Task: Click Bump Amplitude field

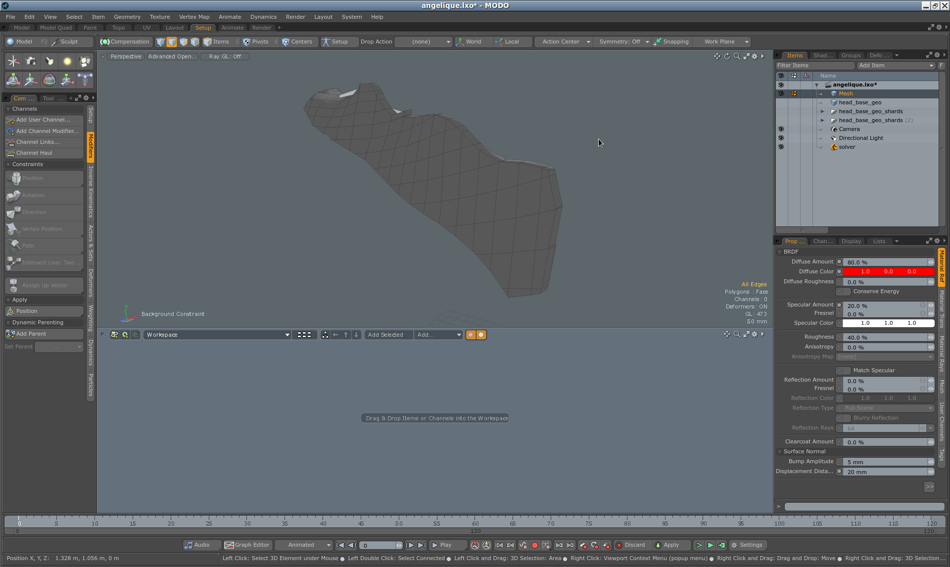Action: pyautogui.click(x=885, y=462)
